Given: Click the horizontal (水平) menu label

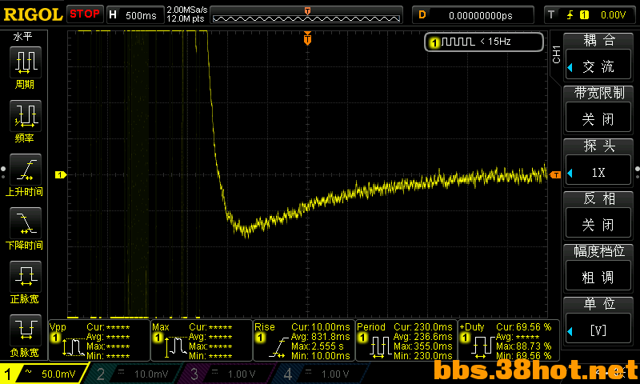Looking at the screenshot, I should point(23,37).
